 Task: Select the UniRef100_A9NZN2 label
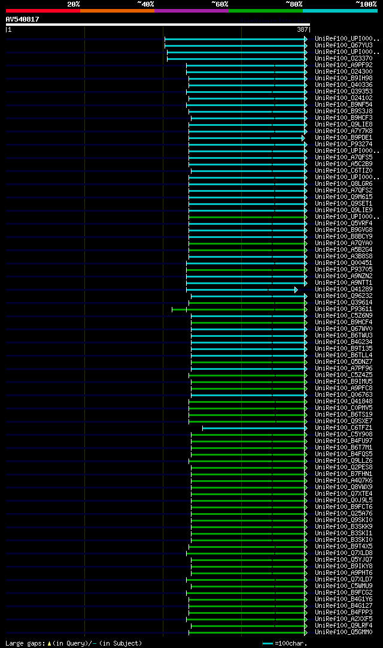click(344, 276)
